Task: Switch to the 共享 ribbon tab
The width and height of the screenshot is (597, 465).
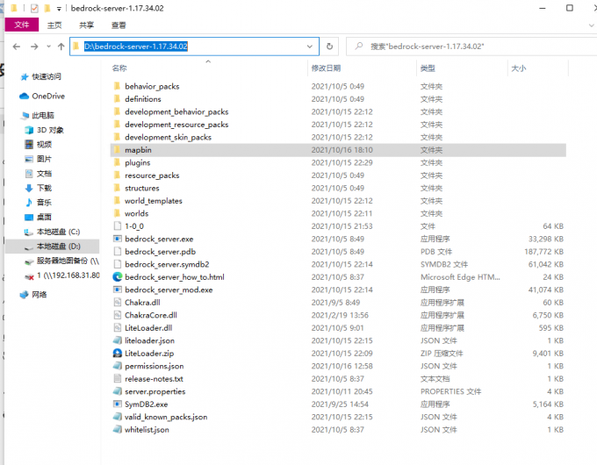Action: (86, 25)
